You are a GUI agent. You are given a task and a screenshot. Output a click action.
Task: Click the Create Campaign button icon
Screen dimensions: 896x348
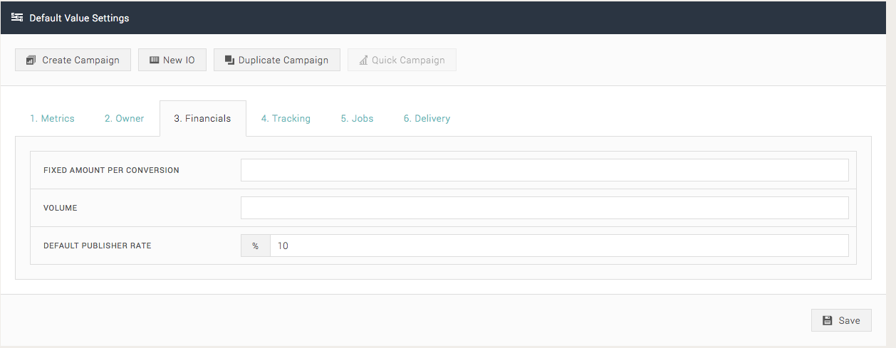pos(31,60)
